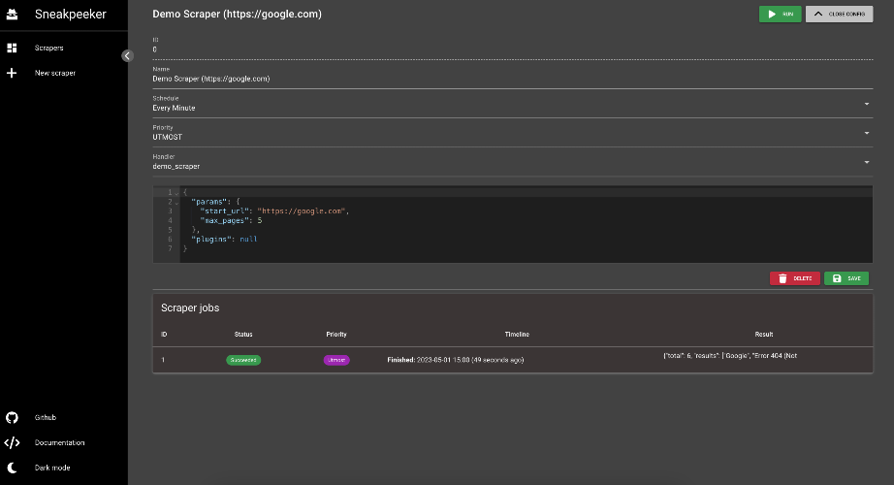This screenshot has height=485, width=894.
Task: Collapse the sidebar with chevron button
Action: [127, 55]
